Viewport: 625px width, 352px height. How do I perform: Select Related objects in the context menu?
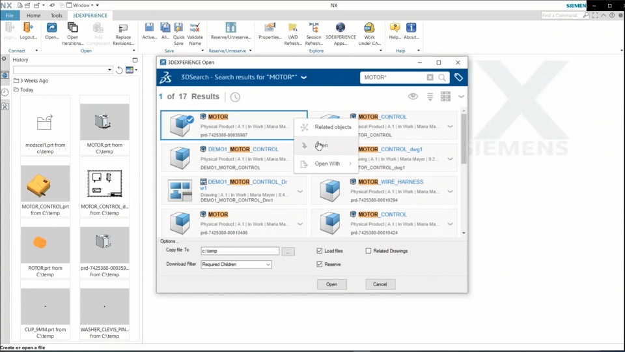coord(326,127)
